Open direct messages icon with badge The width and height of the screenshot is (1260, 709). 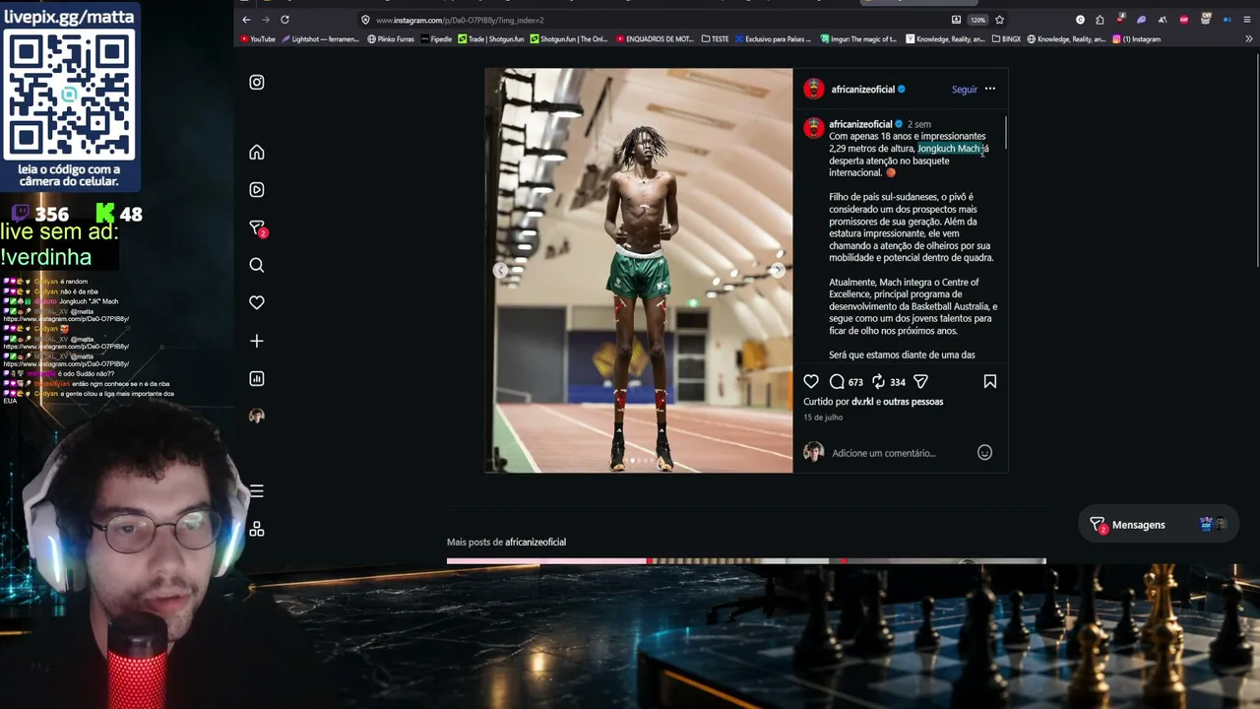click(257, 228)
